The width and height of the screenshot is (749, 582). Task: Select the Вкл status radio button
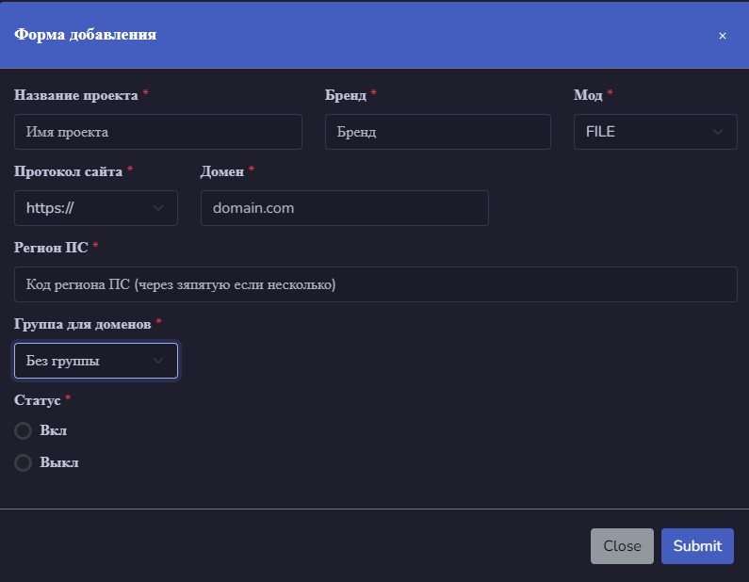(x=24, y=431)
